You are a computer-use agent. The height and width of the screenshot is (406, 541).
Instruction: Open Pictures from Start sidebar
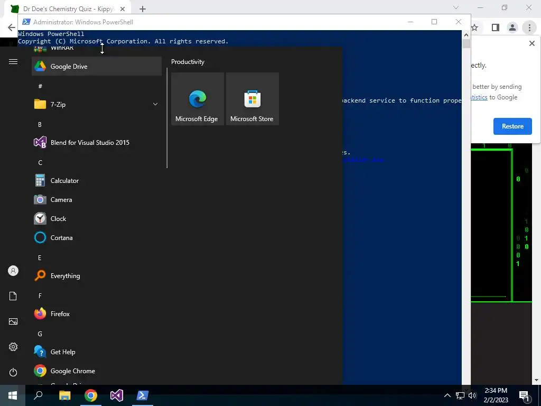13,321
